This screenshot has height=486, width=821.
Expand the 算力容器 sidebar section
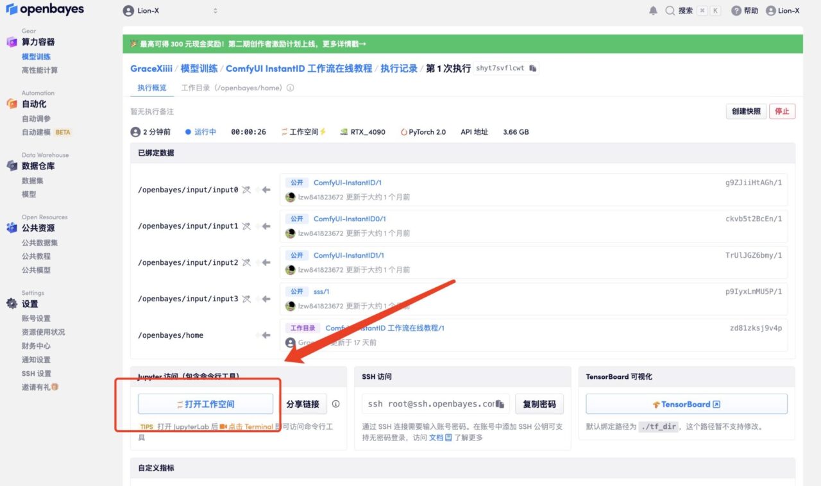(x=38, y=42)
